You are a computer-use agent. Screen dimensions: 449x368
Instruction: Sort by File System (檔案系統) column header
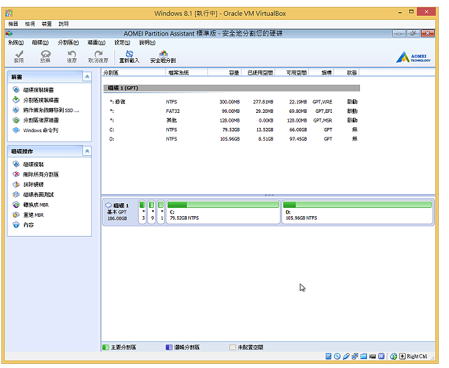coord(187,73)
